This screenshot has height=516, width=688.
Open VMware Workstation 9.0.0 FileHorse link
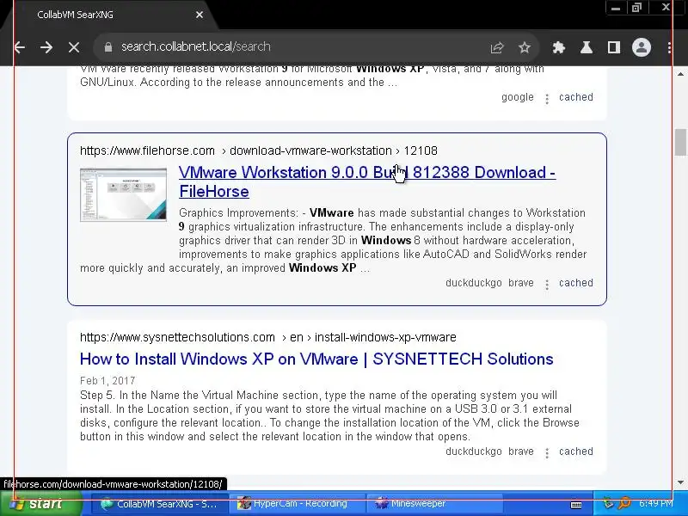pyautogui.click(x=367, y=181)
